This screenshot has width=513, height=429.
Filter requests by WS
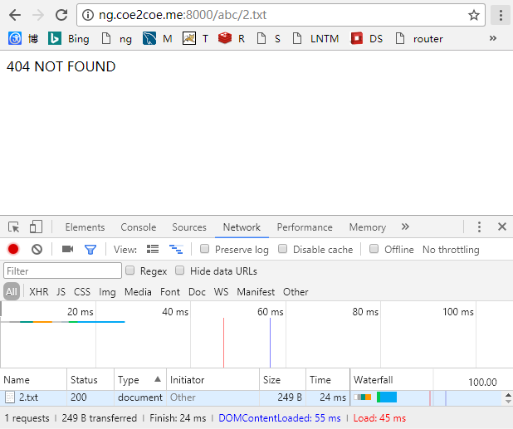[221, 291]
